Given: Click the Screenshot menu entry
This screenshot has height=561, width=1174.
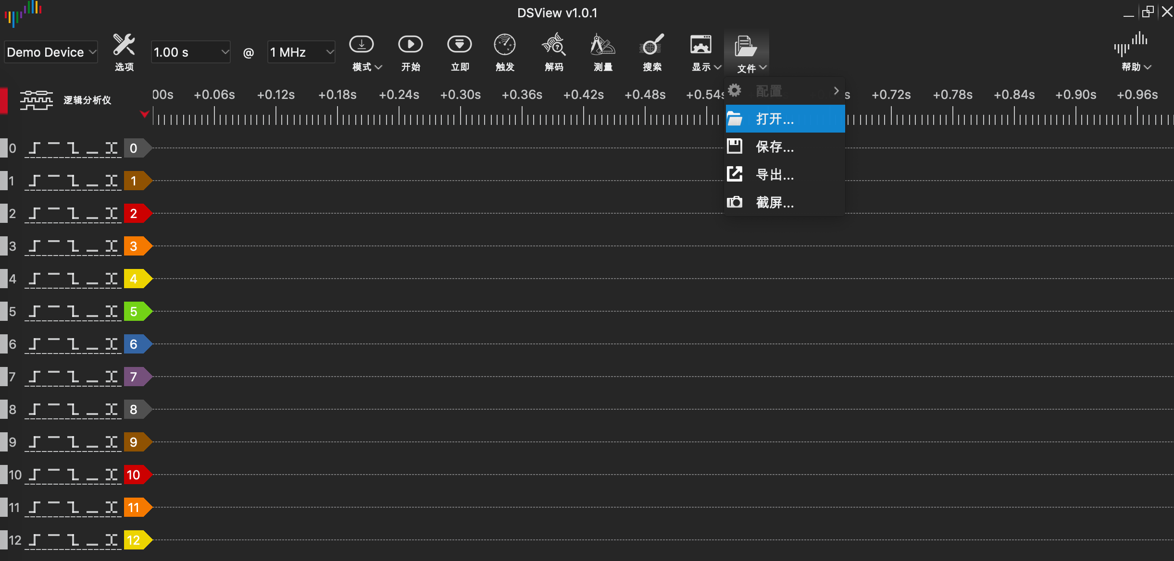Looking at the screenshot, I should (x=774, y=202).
